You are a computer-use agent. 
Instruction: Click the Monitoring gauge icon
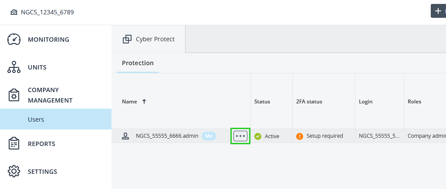coord(14,40)
